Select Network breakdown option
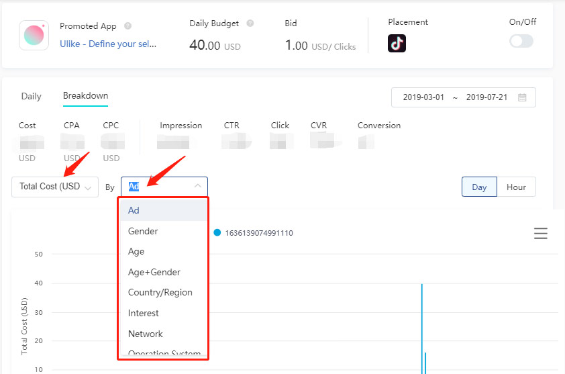The image size is (565, 374). [x=163, y=334]
